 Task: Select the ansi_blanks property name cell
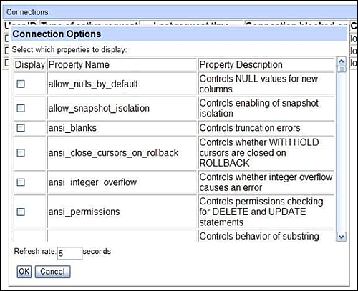[122, 128]
